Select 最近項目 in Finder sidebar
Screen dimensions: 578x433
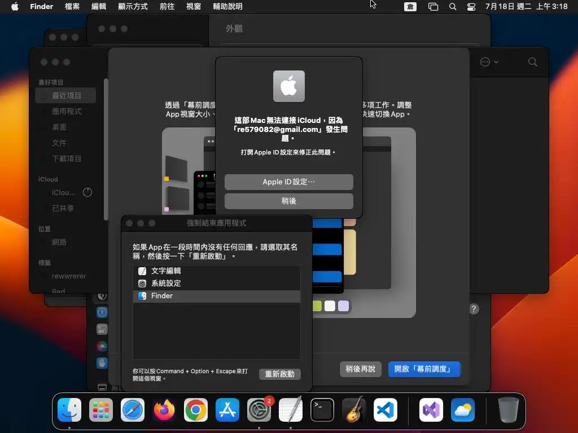click(x=65, y=95)
